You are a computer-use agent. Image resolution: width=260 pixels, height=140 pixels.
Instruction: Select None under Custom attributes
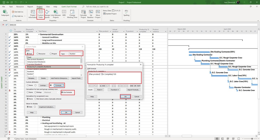(x=28, y=85)
